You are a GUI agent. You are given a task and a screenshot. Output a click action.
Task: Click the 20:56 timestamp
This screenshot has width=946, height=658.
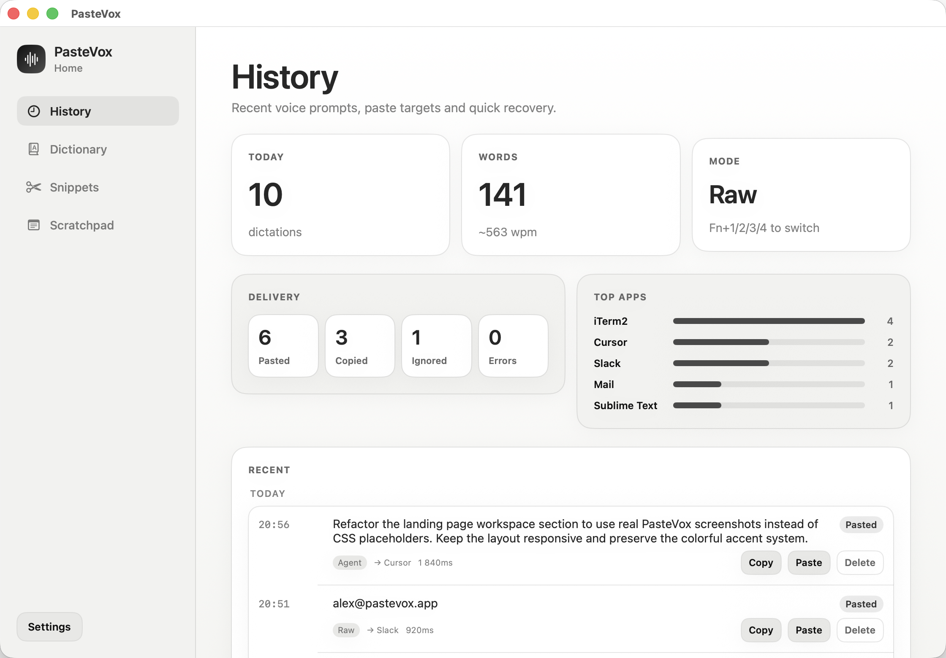click(x=274, y=525)
